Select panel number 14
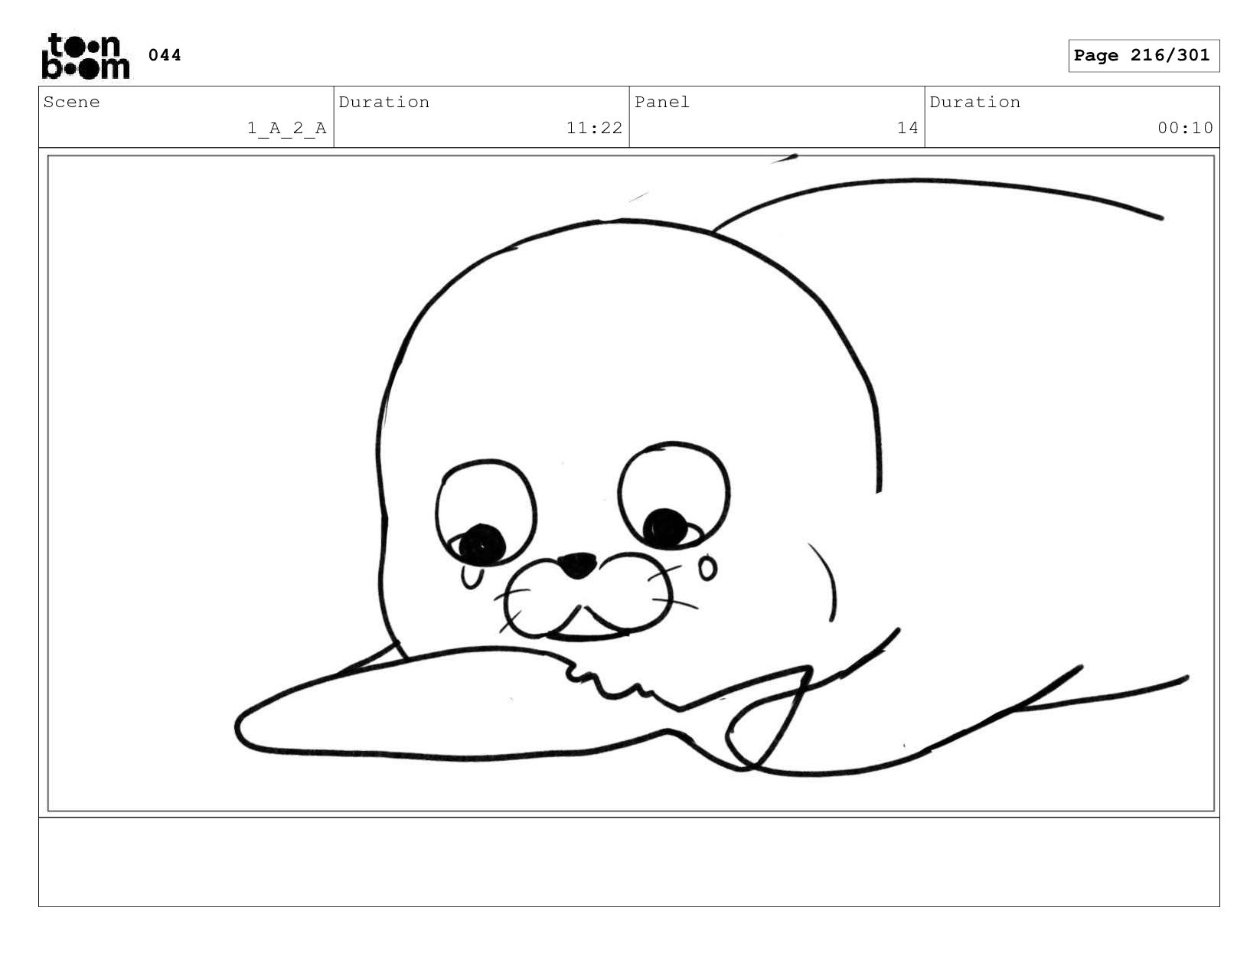 pyautogui.click(x=907, y=128)
